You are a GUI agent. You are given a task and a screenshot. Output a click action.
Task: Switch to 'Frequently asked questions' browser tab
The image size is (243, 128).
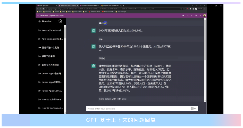pos(111,6)
